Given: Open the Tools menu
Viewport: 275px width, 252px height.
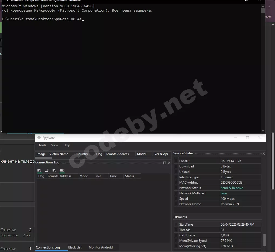Looking at the screenshot, I should pyautogui.click(x=42, y=145).
